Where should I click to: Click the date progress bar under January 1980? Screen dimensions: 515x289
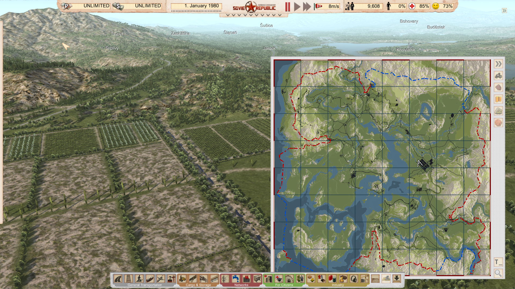(196, 11)
